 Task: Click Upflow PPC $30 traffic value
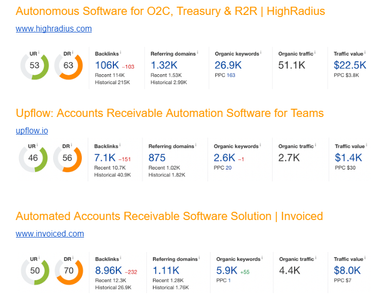[x=345, y=168]
